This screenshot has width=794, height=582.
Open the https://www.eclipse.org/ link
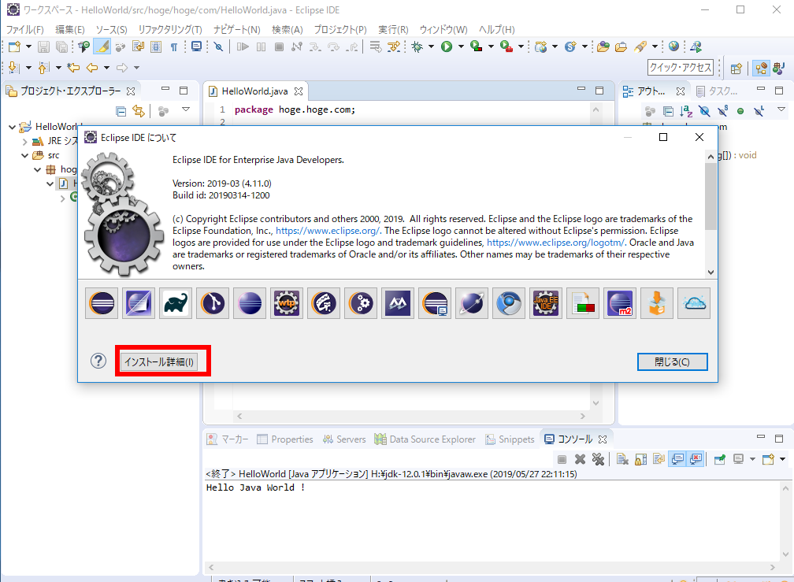[x=327, y=231]
